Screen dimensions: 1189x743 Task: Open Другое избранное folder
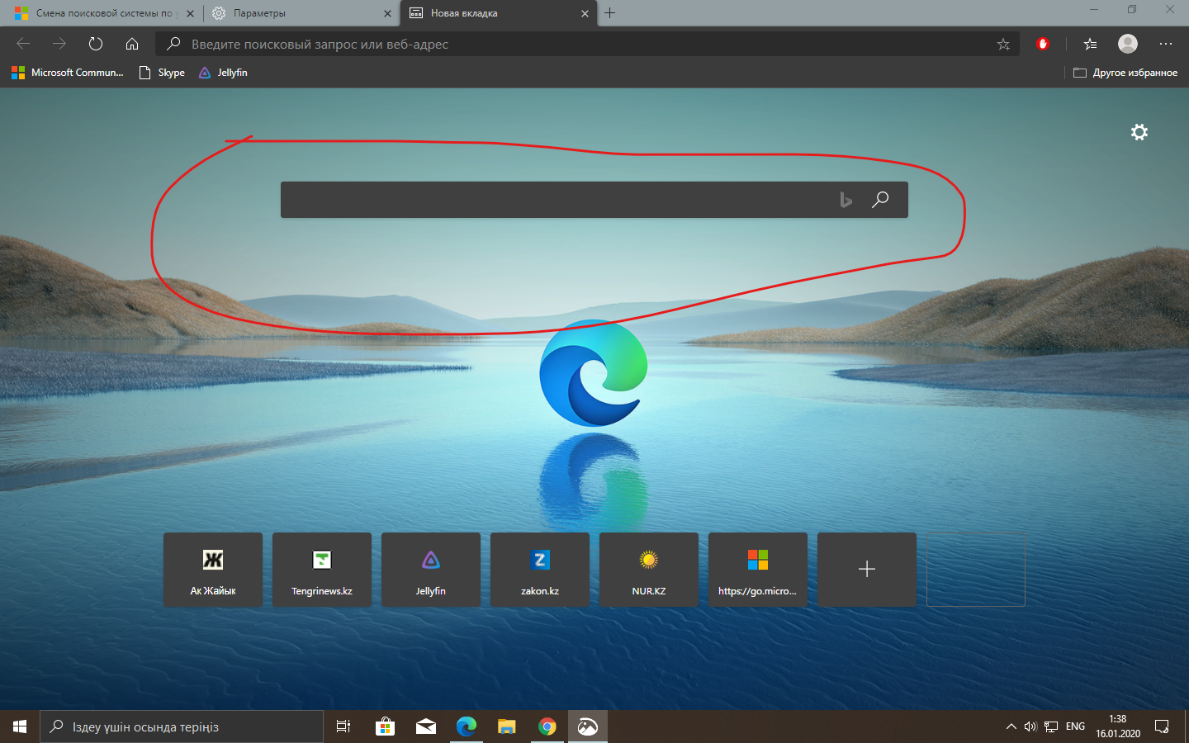[x=1125, y=73]
